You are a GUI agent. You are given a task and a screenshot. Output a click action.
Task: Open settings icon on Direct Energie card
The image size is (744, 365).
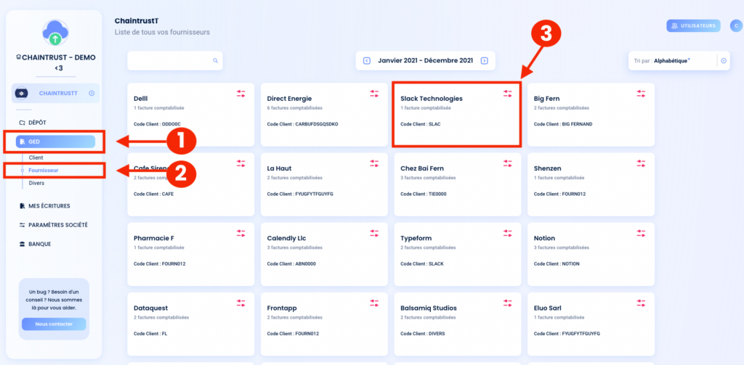pos(374,94)
